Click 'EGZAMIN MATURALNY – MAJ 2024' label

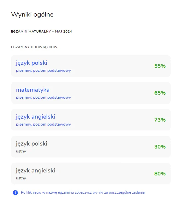pyautogui.click(x=41, y=32)
